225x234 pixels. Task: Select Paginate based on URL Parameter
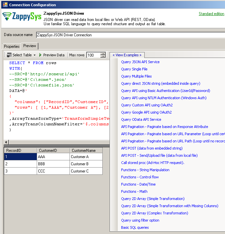pos(173,134)
